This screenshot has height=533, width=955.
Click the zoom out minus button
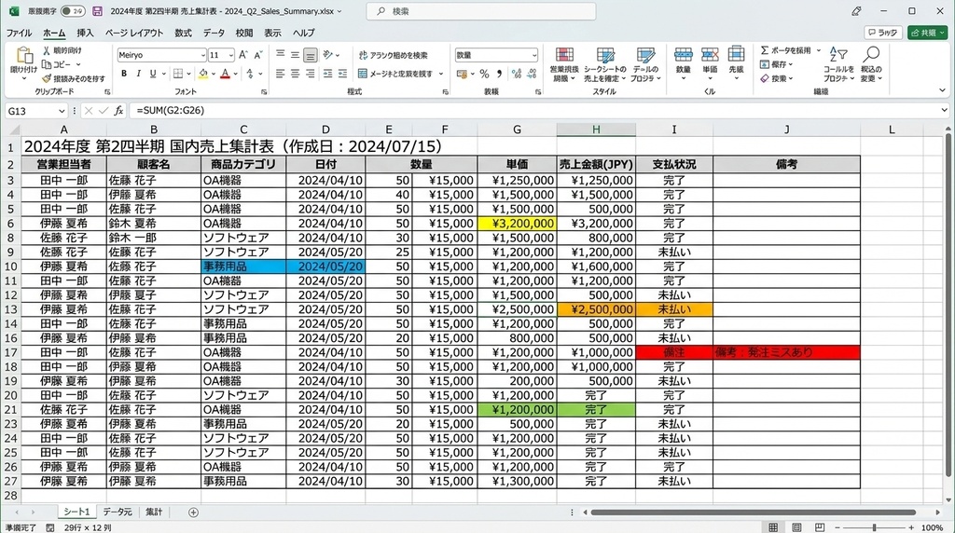(837, 527)
